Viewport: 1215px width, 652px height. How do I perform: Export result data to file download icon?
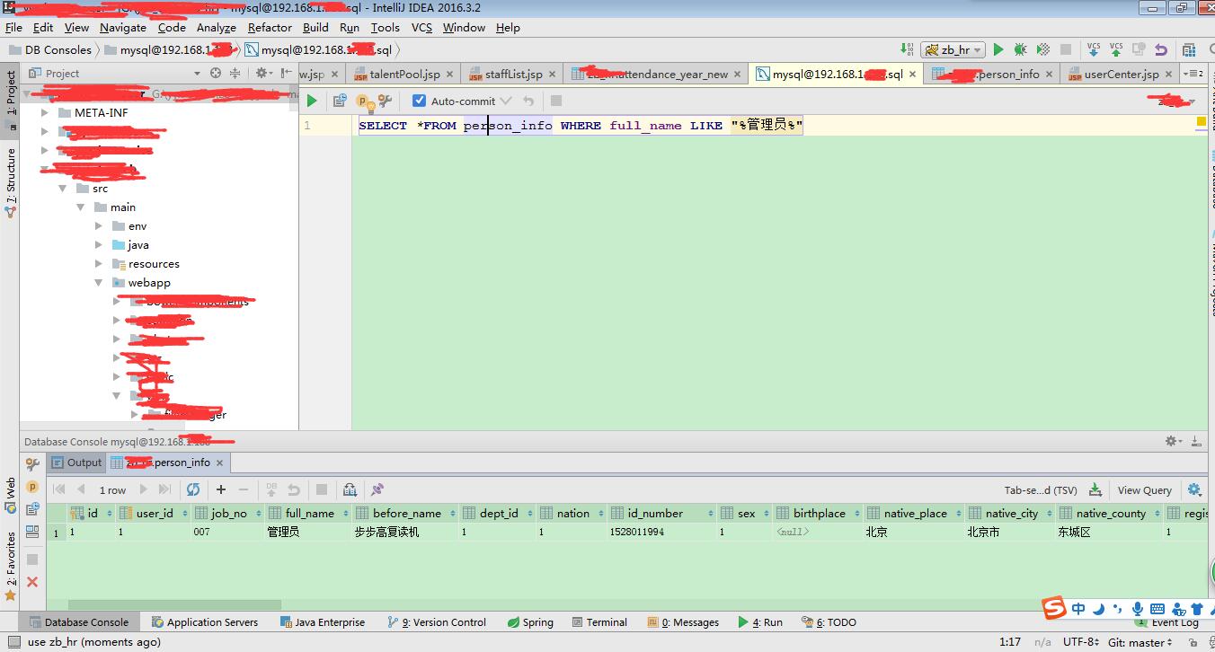(x=1095, y=489)
